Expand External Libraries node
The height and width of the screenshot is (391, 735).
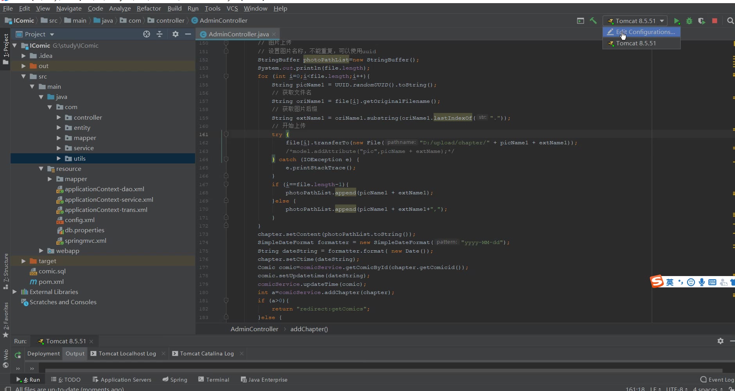point(14,292)
